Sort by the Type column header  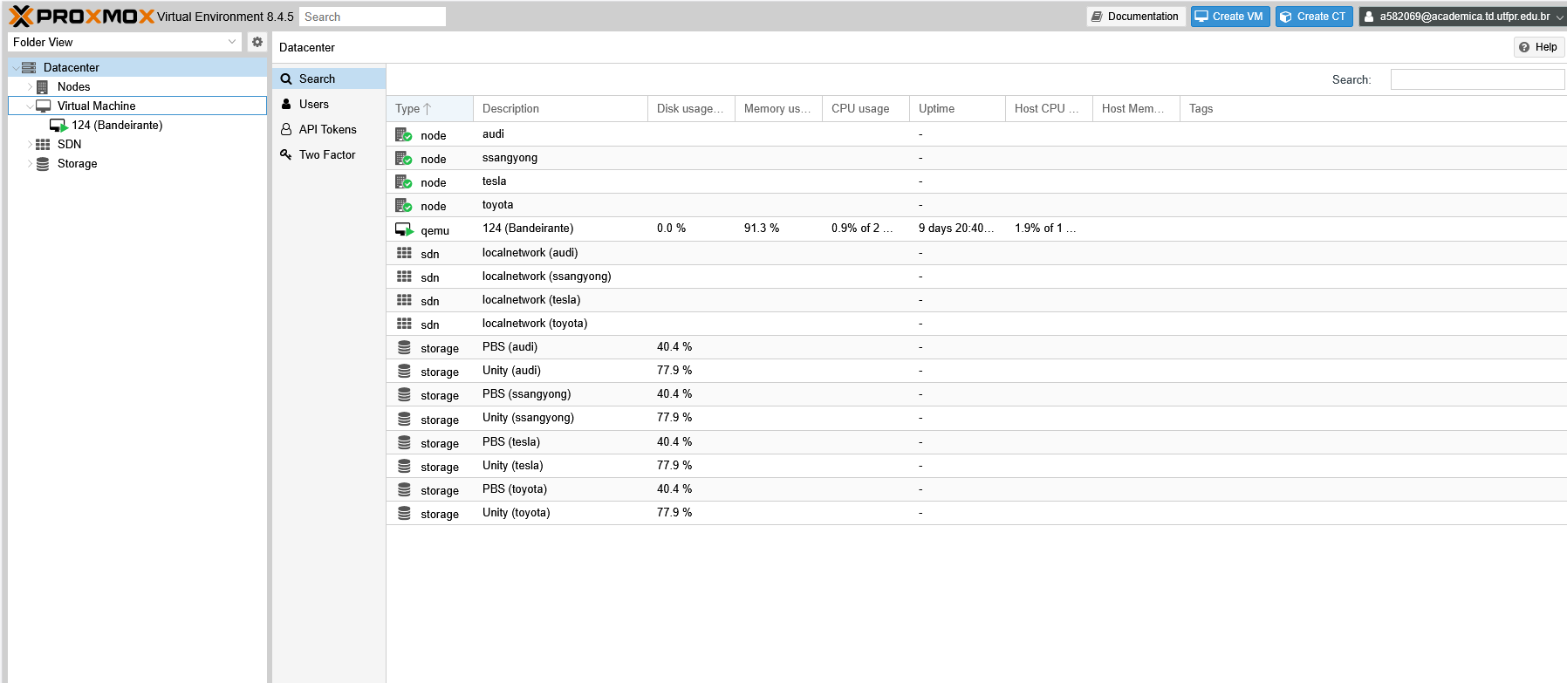[x=408, y=109]
